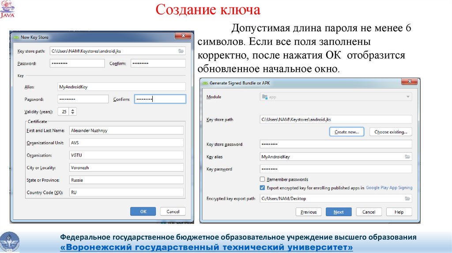Focus Key store path field in Generate Signed Bundle
The width and height of the screenshot is (452, 253).
[x=336, y=119]
